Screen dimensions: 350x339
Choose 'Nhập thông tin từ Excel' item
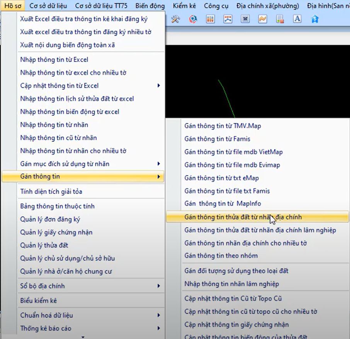pos(54,60)
